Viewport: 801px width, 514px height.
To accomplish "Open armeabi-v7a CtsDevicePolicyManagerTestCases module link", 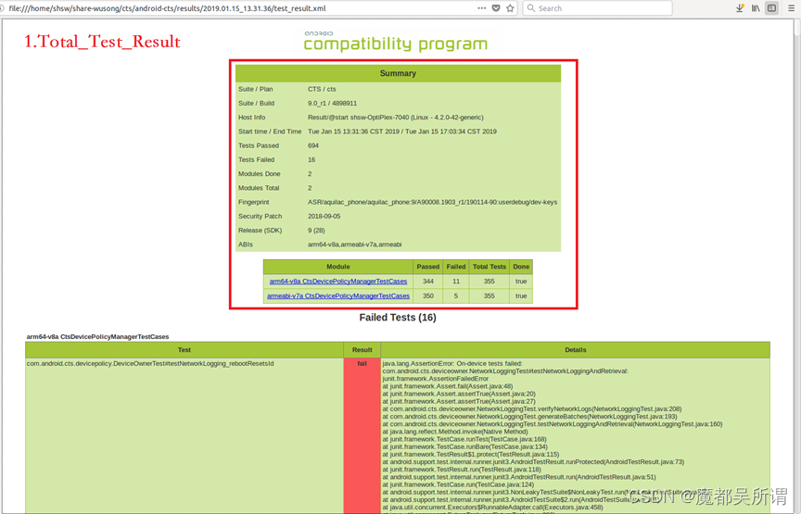I will point(338,296).
